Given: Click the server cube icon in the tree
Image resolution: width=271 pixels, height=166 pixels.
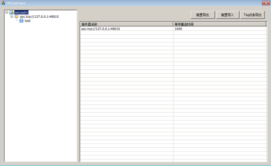Looking at the screenshot, I should [x=16, y=16].
